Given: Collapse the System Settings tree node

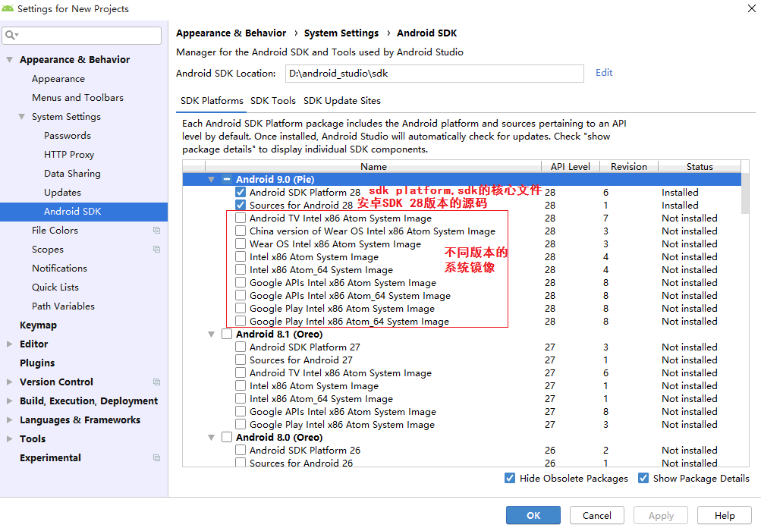Looking at the screenshot, I should [21, 117].
